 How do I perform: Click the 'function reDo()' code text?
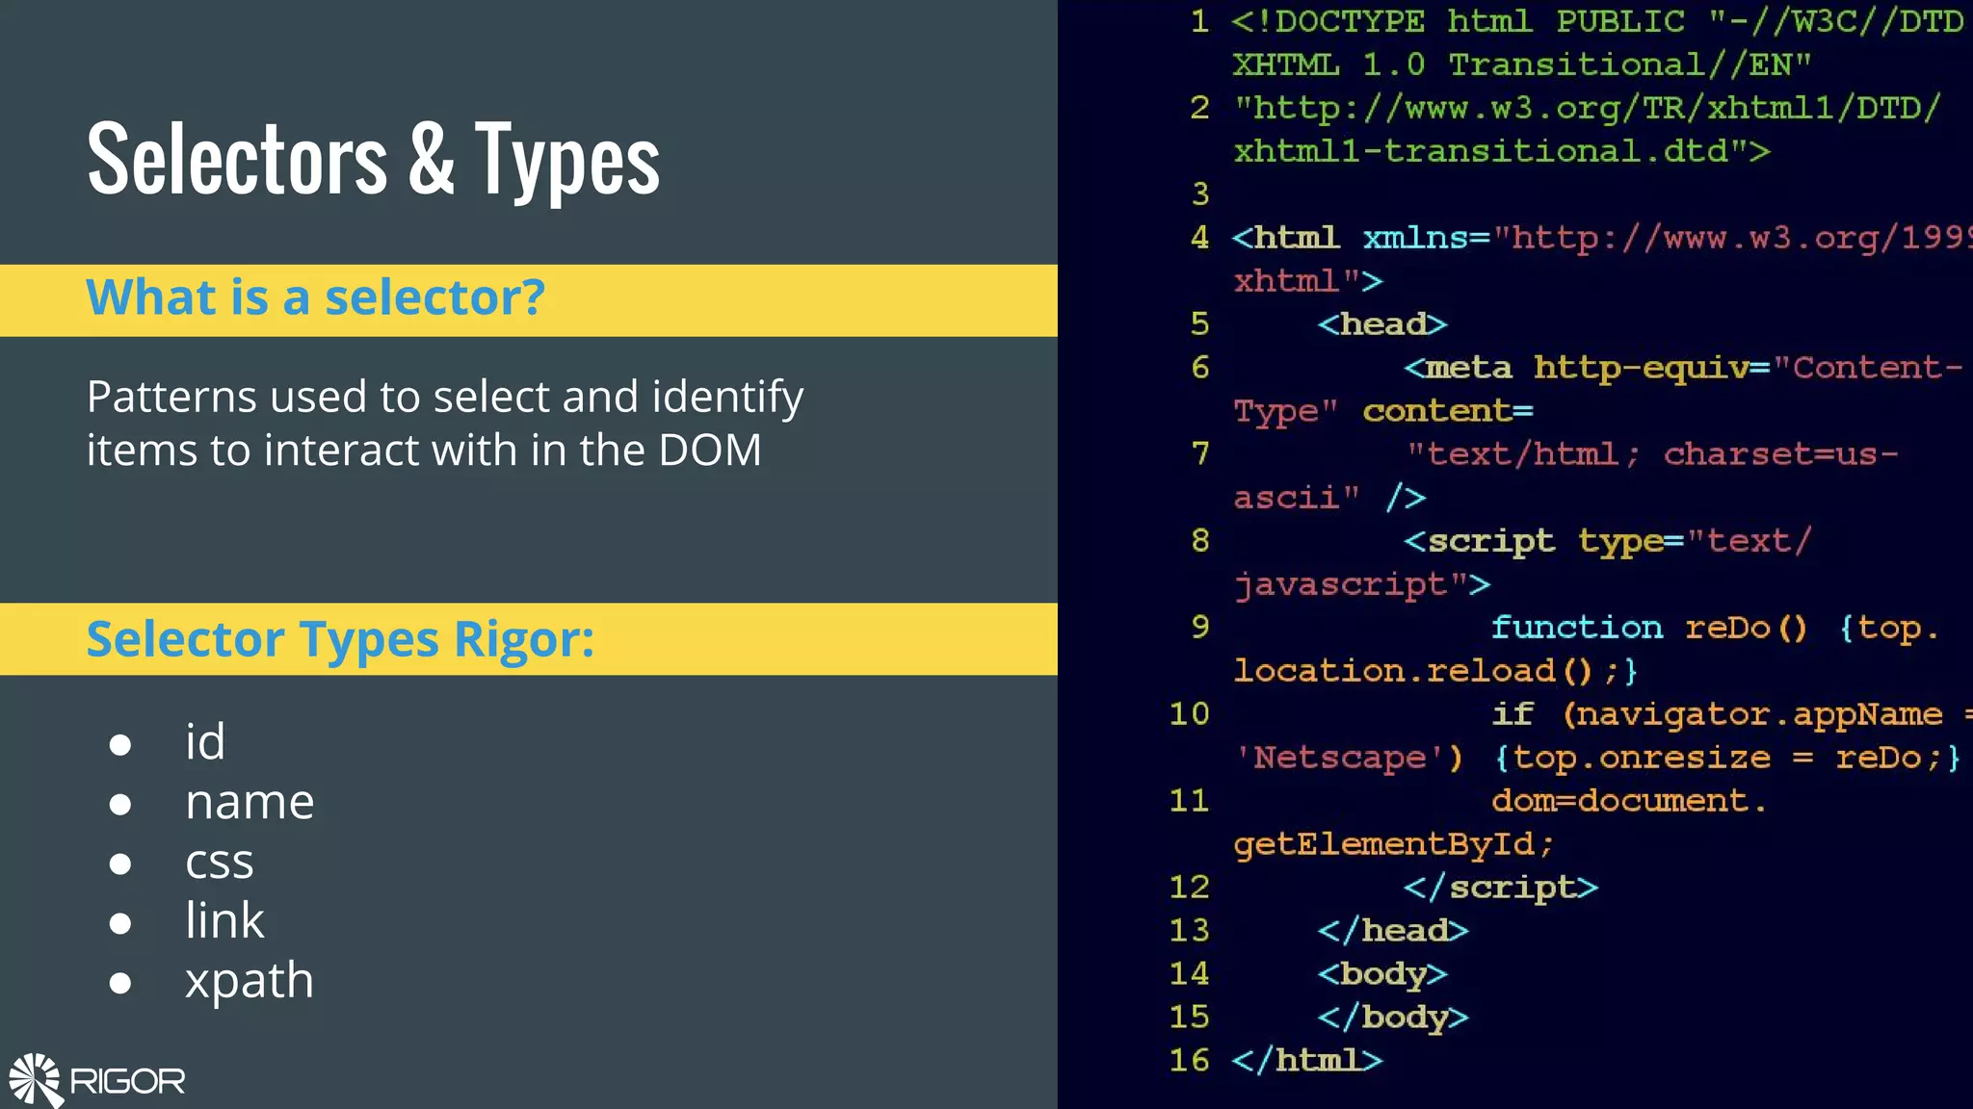(x=1648, y=628)
